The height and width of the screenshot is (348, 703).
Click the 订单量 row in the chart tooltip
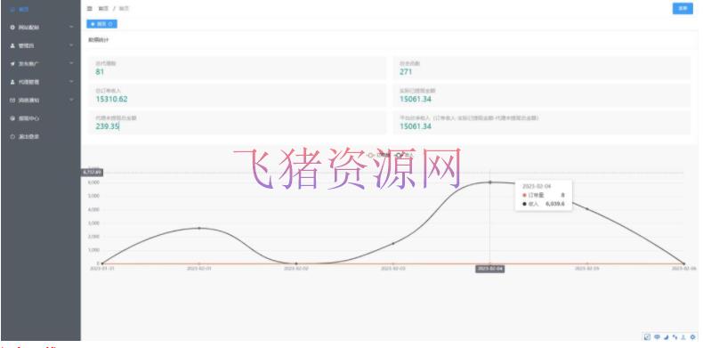click(x=544, y=195)
